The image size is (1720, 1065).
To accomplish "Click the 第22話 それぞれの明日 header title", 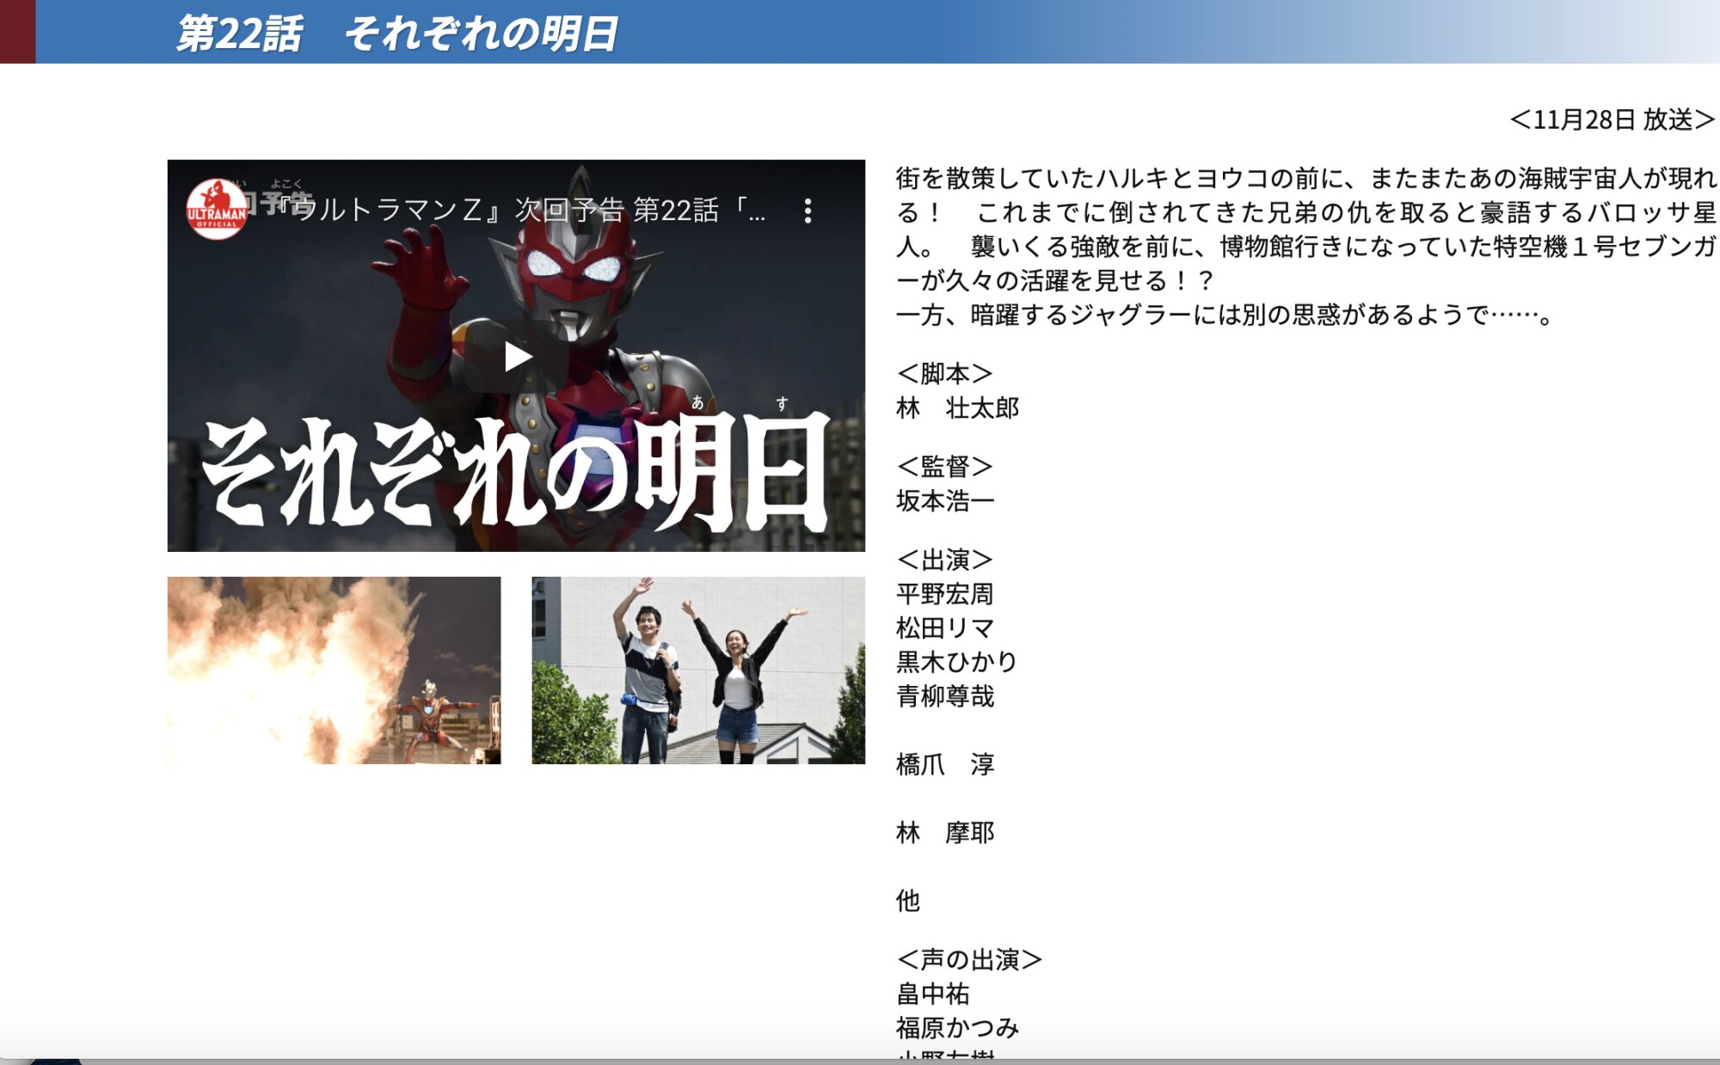I will click(396, 33).
